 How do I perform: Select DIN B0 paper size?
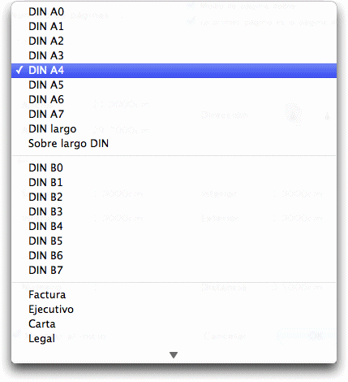174,168
